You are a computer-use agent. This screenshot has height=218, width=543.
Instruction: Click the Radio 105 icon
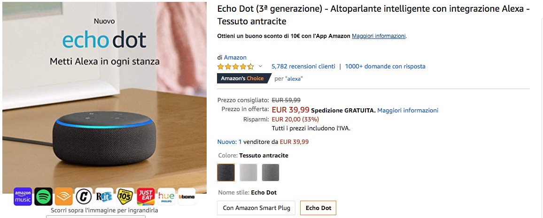125,196
